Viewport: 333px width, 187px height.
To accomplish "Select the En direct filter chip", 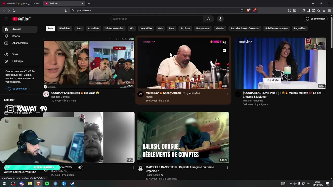I will click(185, 28).
